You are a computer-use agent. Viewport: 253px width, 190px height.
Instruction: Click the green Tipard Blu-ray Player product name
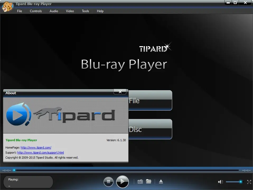point(21,140)
